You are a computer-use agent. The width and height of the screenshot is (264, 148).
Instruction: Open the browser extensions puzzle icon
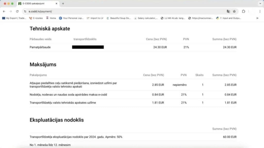[243, 11]
